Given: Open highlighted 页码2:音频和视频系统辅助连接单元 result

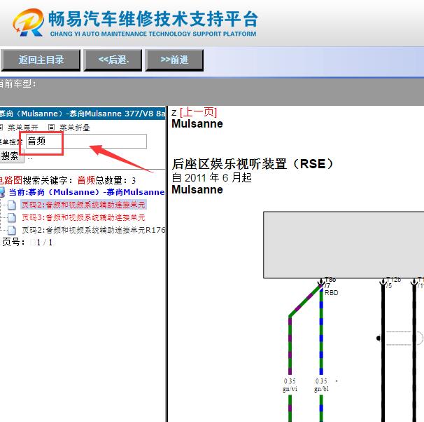Looking at the screenshot, I should point(83,205).
